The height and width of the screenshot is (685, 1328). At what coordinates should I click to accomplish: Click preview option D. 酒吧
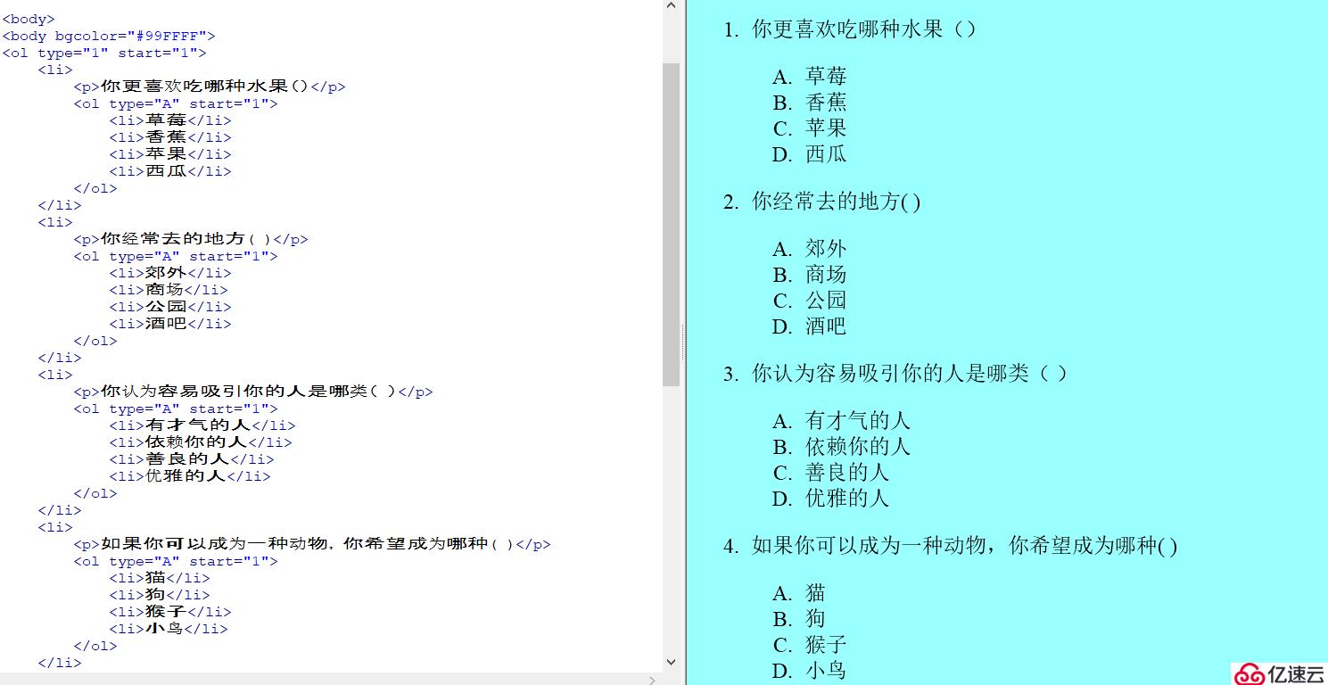pyautogui.click(x=809, y=326)
